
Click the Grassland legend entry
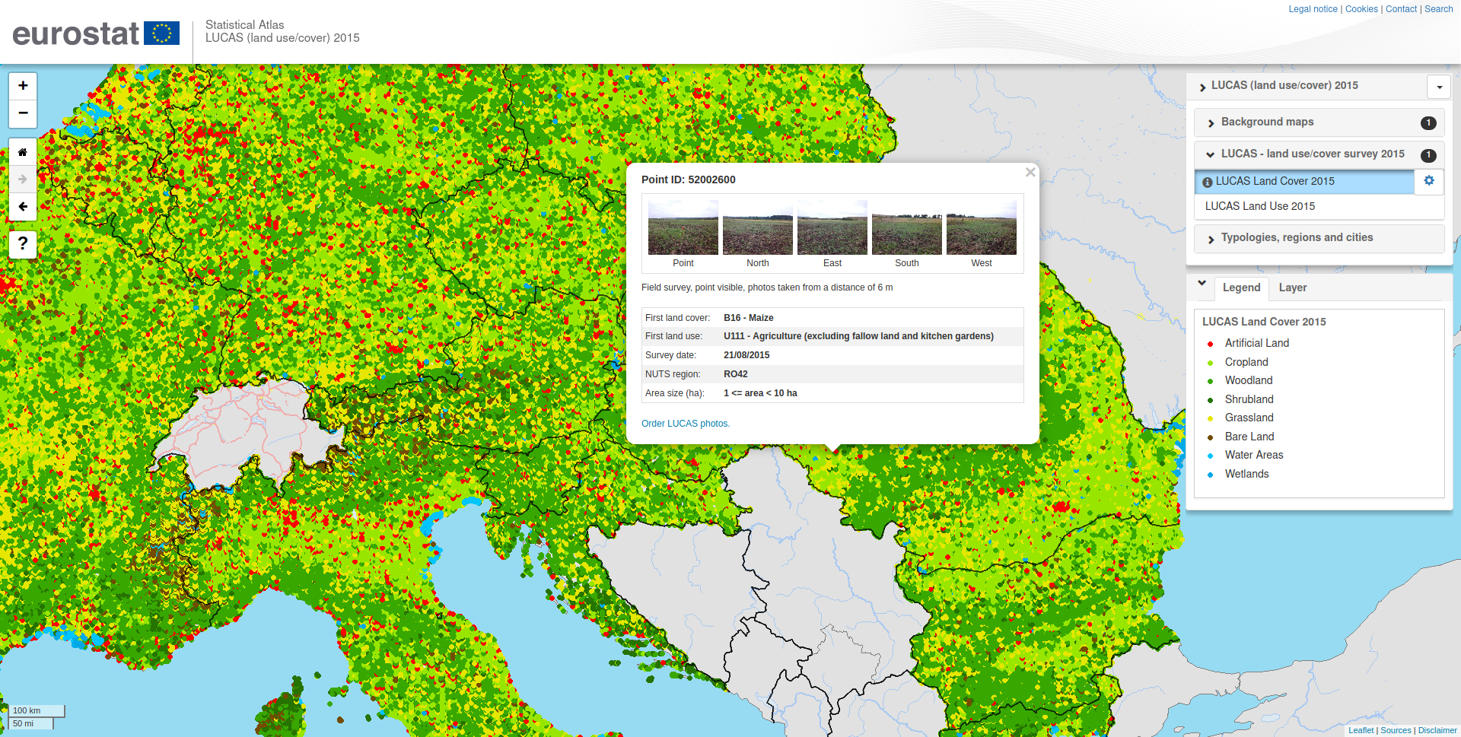coord(1249,418)
